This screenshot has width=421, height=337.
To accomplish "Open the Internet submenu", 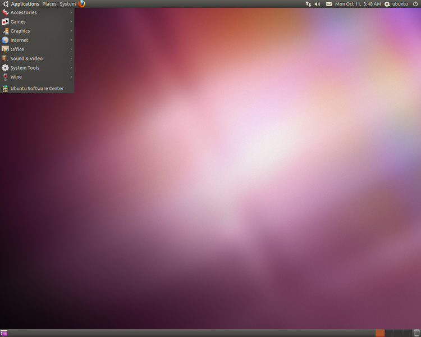I will tap(37, 40).
